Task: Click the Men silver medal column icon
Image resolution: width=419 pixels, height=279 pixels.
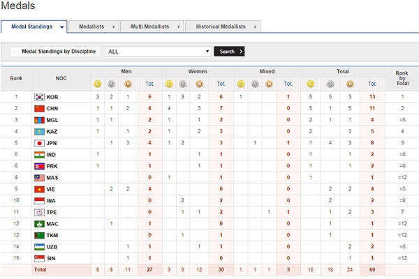Action: click(x=112, y=84)
